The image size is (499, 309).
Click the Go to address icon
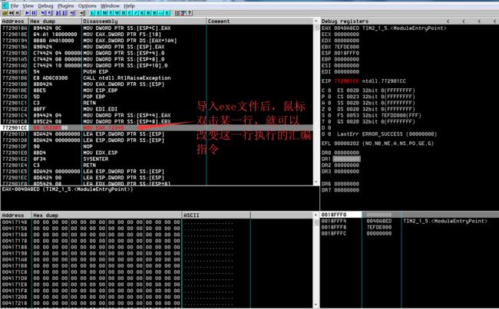pyautogui.click(x=82, y=13)
